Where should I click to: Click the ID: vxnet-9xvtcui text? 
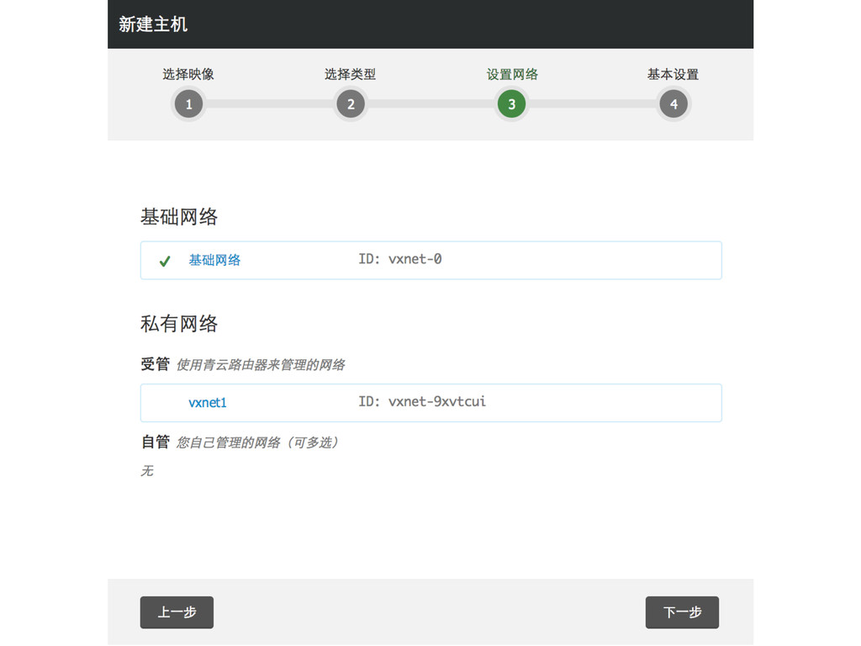(x=422, y=401)
